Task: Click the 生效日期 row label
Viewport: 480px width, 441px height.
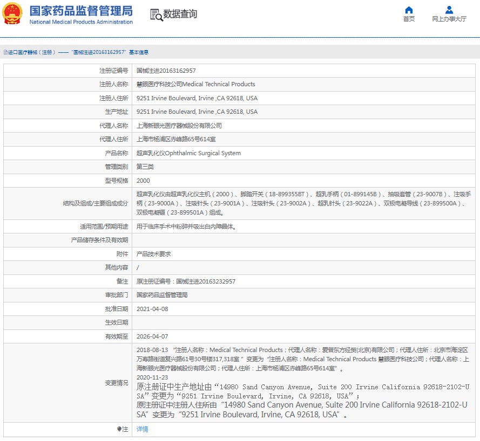Action: tap(116, 323)
